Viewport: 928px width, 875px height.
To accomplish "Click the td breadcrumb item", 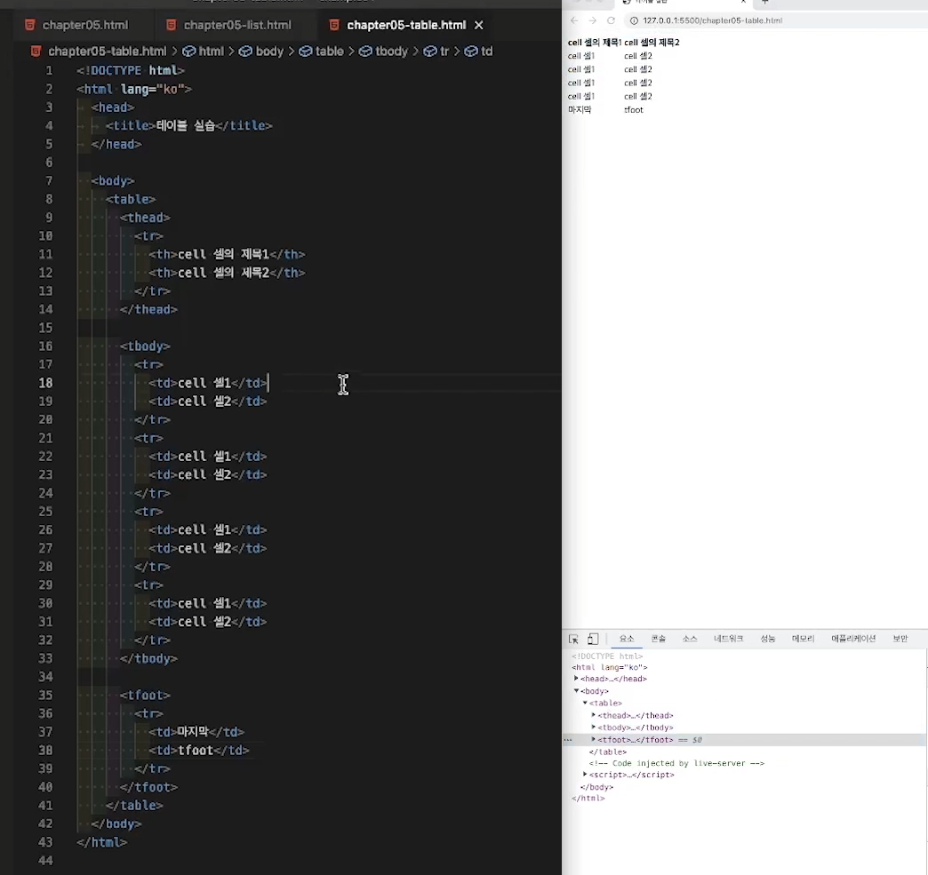I will pos(486,52).
